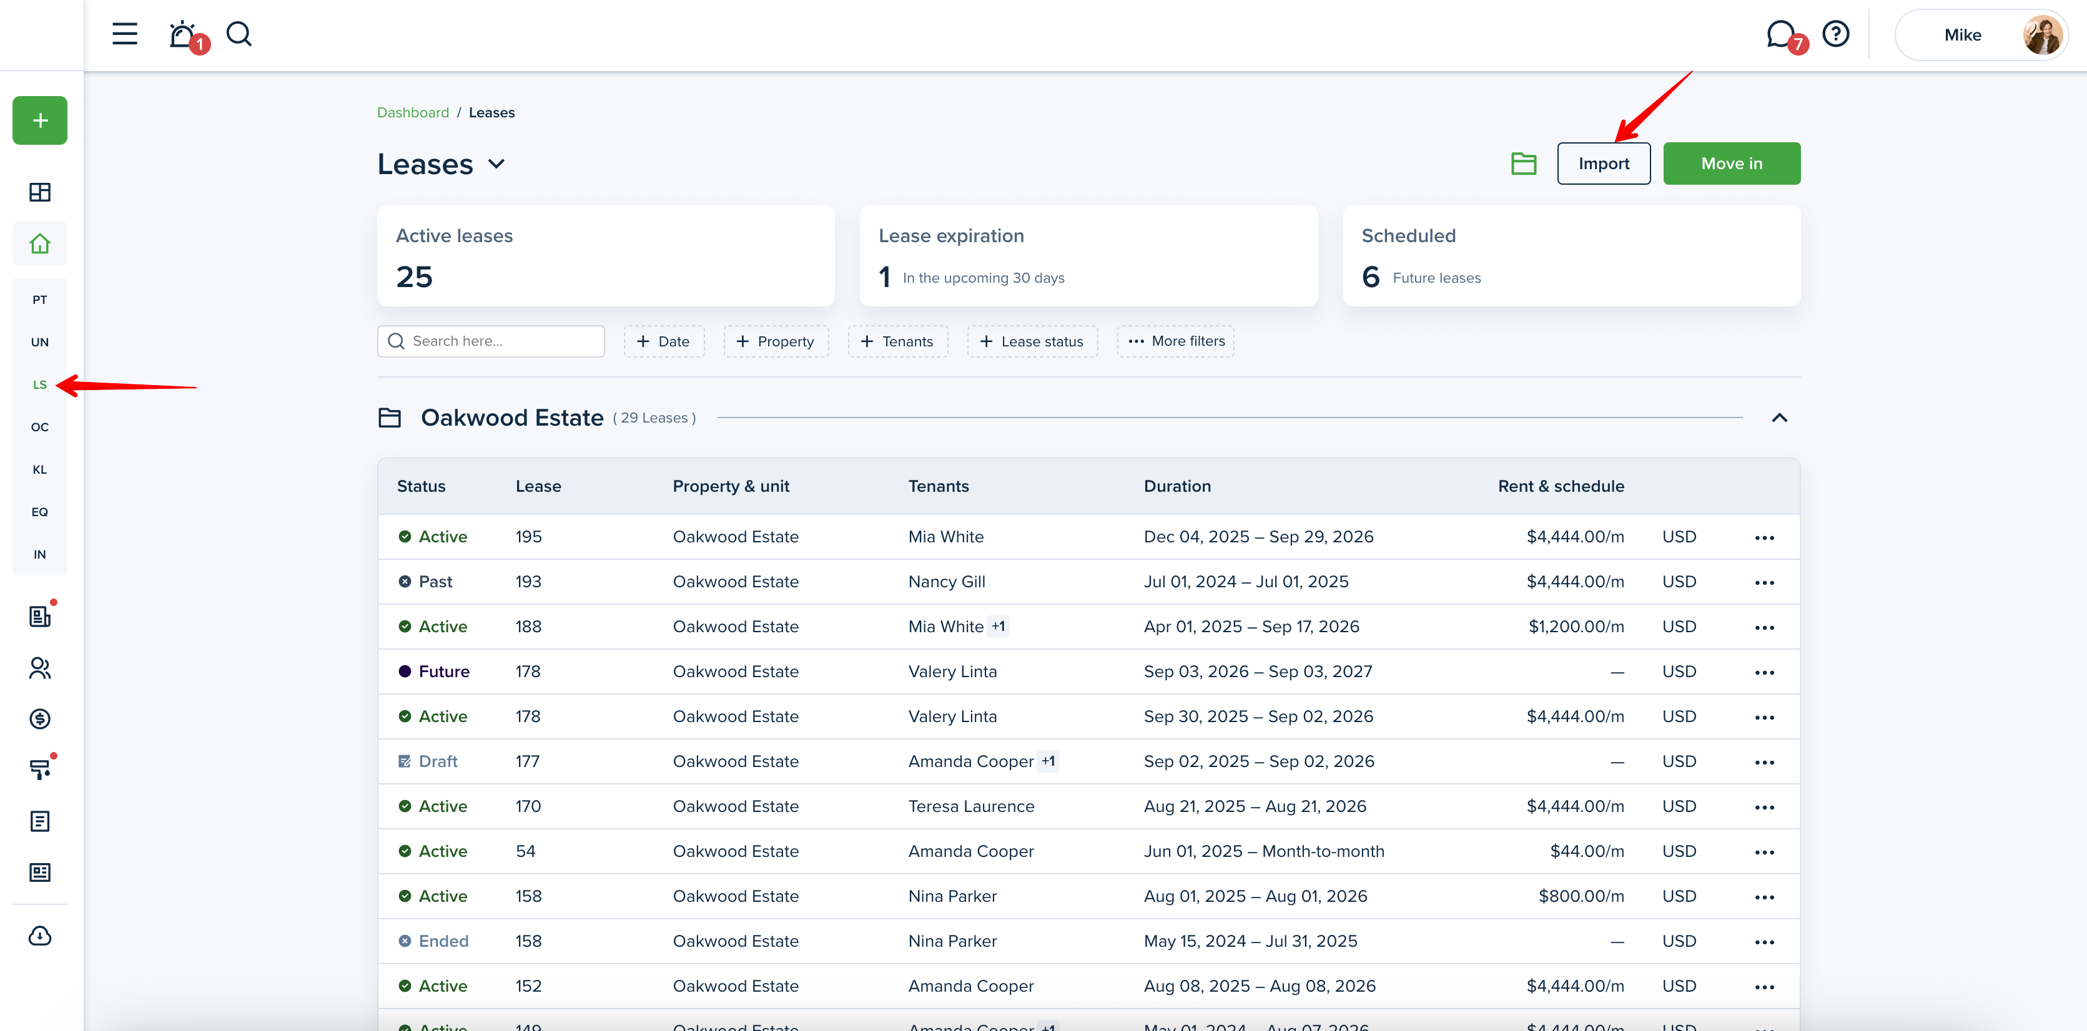The height and width of the screenshot is (1031, 2087).
Task: Select the UN sidebar menu item
Action: coord(40,343)
